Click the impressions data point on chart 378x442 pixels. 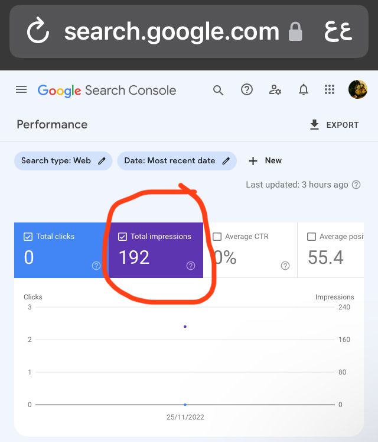[x=185, y=327]
